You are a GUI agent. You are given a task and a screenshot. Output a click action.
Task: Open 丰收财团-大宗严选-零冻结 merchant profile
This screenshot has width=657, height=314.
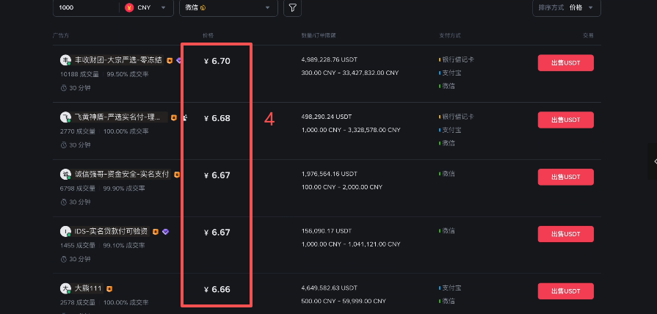[x=119, y=60]
